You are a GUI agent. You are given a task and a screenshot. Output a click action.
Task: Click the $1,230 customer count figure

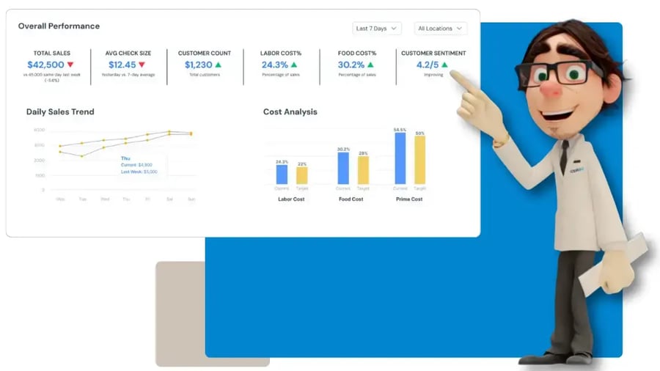[198, 65]
